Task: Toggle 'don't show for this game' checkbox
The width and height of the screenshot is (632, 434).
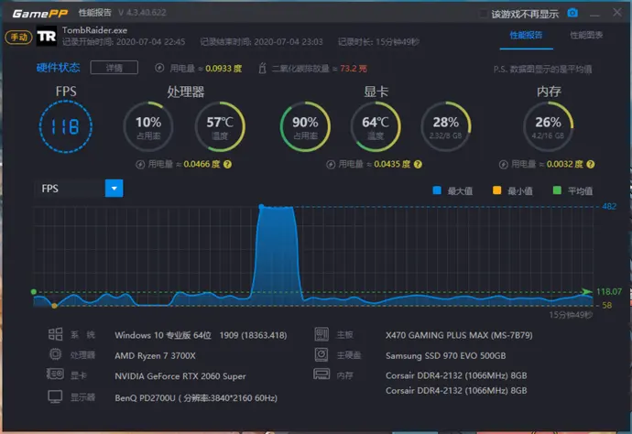Action: coord(483,14)
